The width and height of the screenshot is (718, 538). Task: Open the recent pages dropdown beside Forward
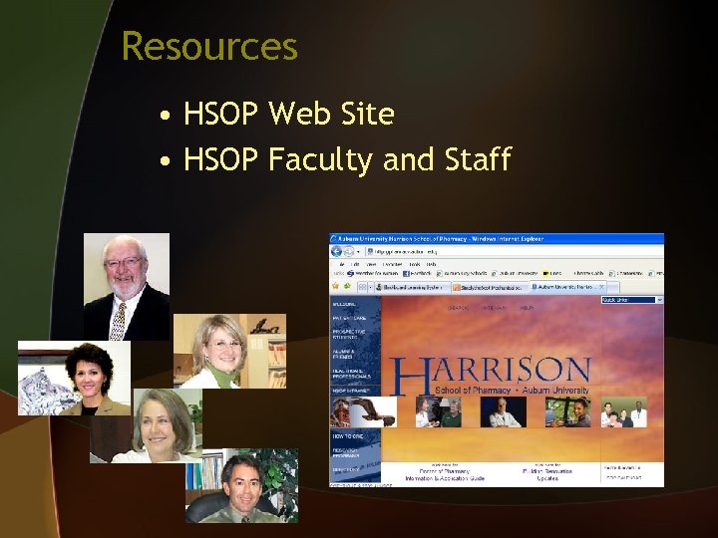pos(358,252)
